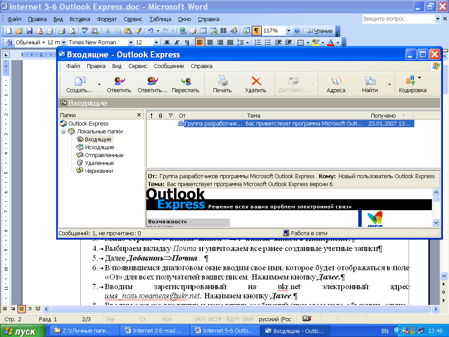
Task: Click Font color A icon in Word
Action: point(331,43)
